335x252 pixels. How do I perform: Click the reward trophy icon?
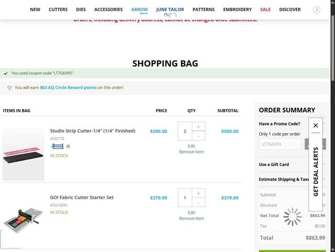coord(9,88)
